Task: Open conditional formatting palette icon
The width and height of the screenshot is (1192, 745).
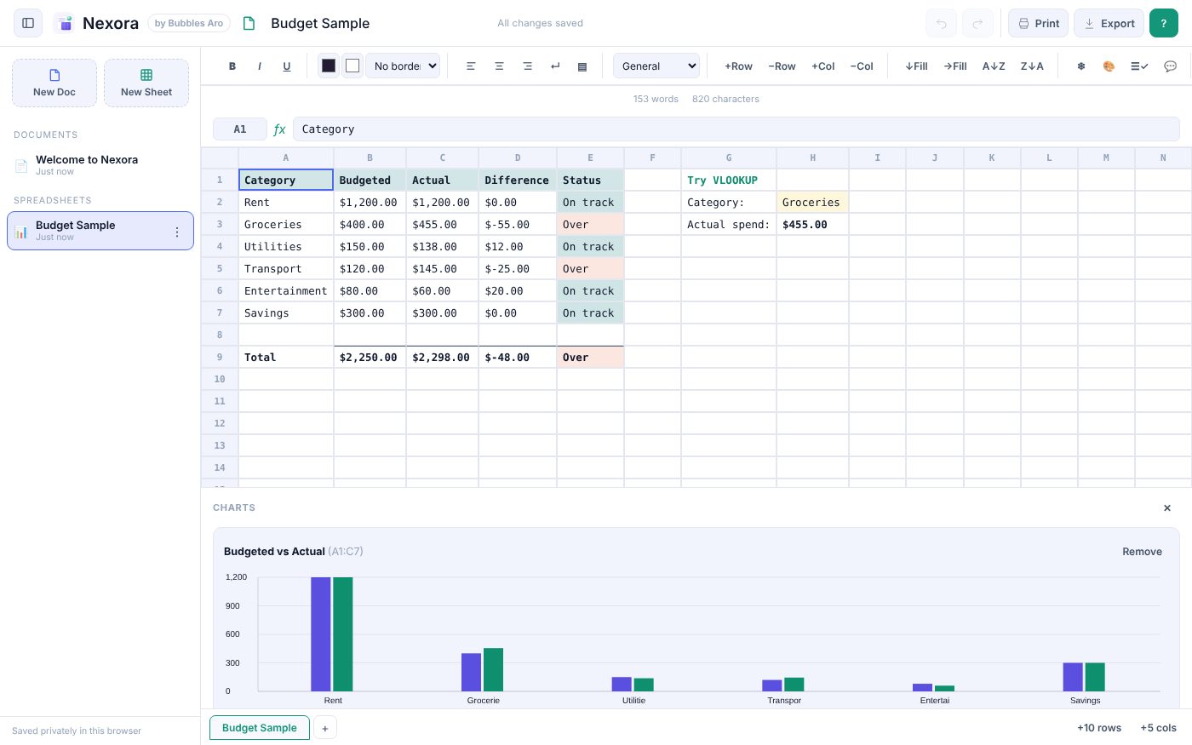Action: coord(1109,66)
